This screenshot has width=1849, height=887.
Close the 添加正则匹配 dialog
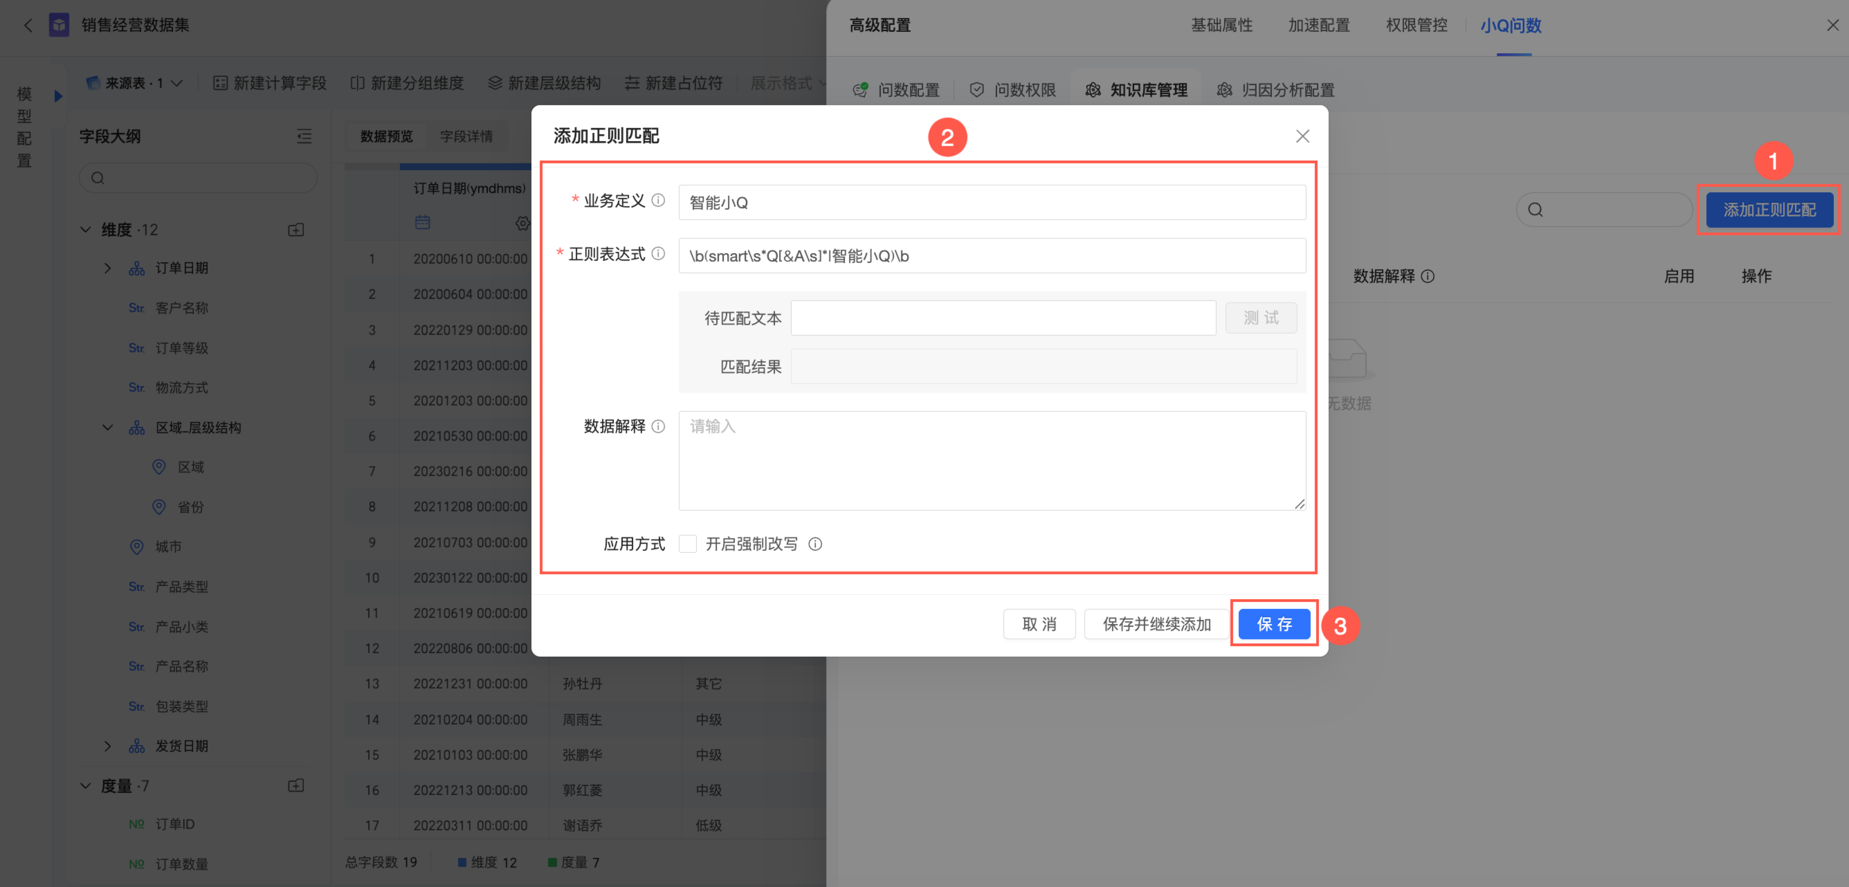click(x=1303, y=136)
